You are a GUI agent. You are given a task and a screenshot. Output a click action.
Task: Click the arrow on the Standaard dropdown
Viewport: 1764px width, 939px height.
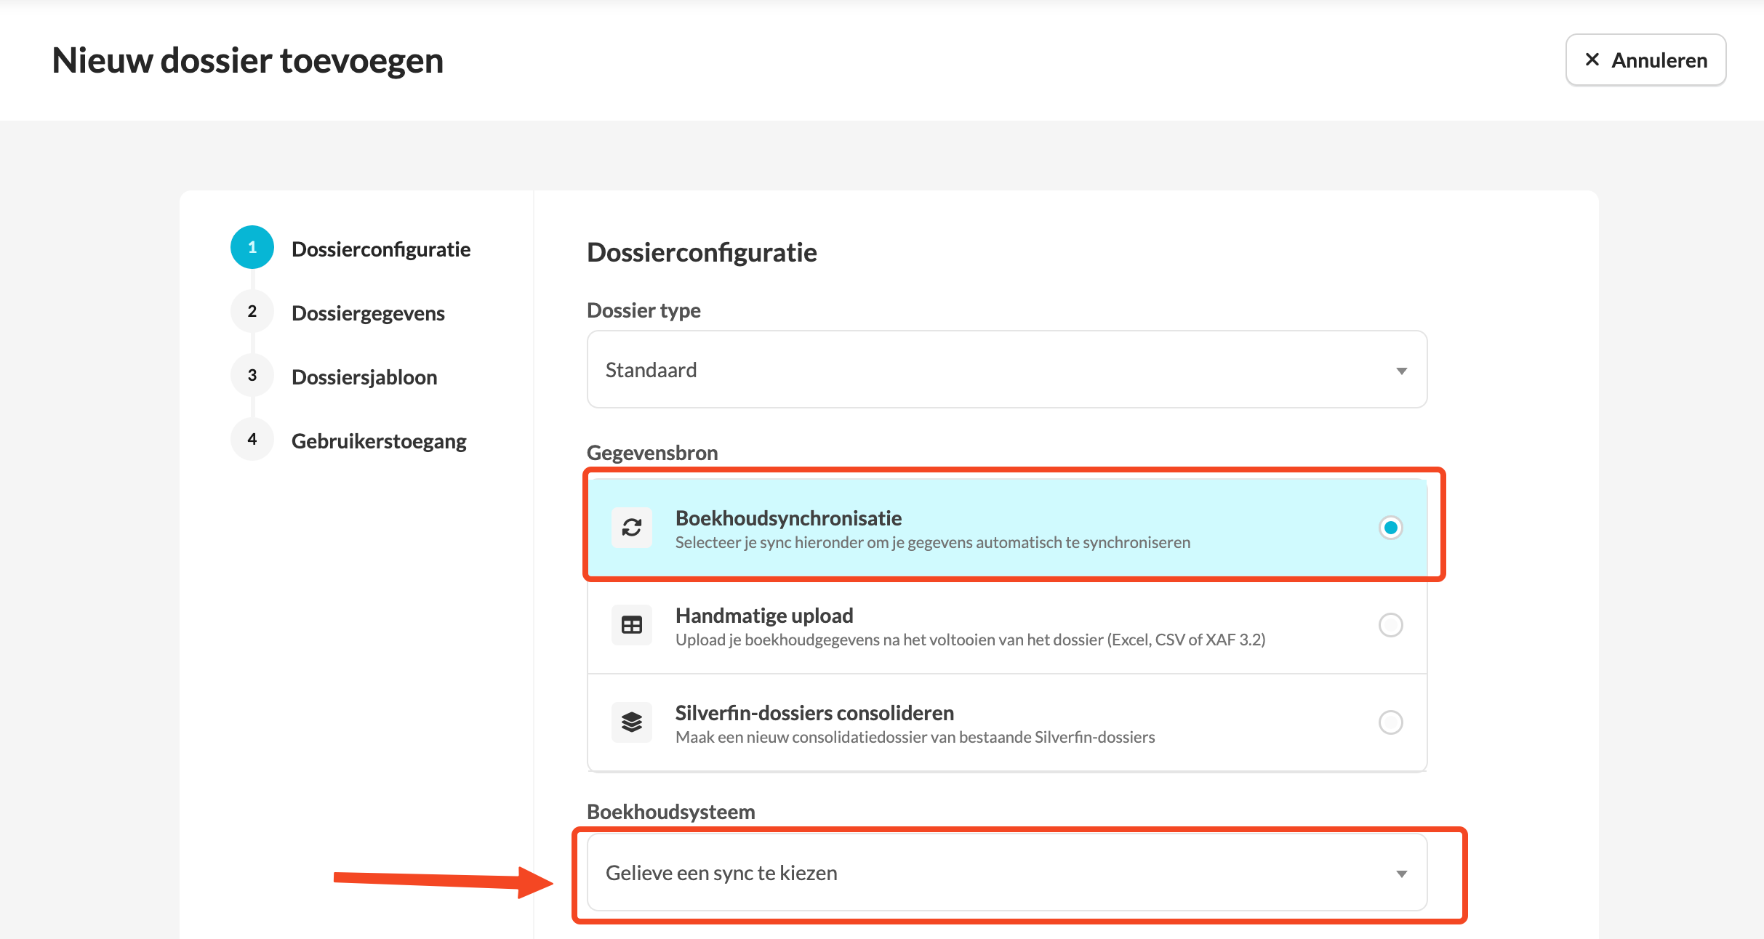pyautogui.click(x=1401, y=371)
